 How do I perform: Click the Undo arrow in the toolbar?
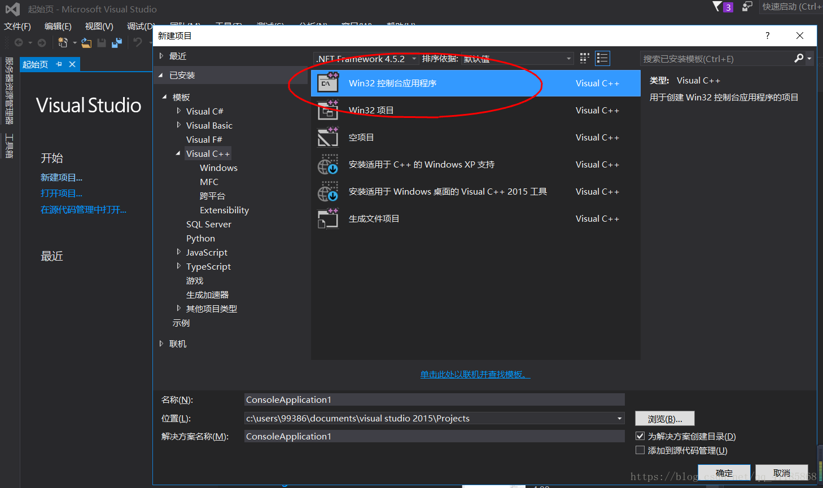[137, 42]
